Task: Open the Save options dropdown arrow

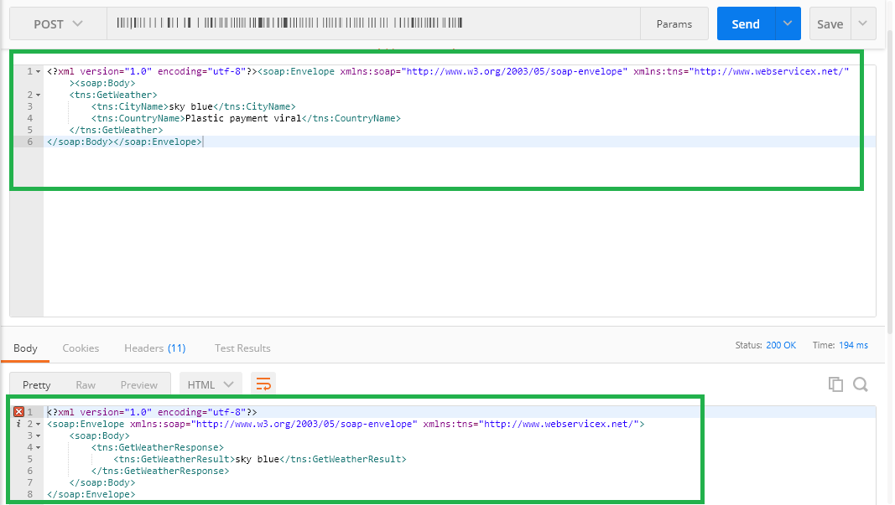Action: pyautogui.click(x=863, y=24)
